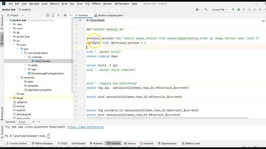266x149 pixels.
Task: Select the build.sh editor tab
Action: pos(83,15)
